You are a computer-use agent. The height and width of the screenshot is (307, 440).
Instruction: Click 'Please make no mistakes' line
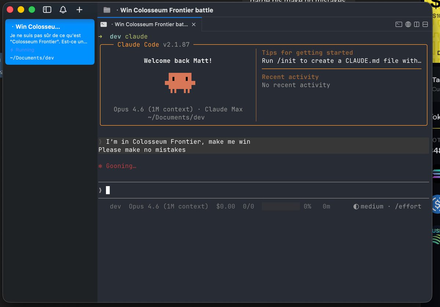(x=142, y=150)
